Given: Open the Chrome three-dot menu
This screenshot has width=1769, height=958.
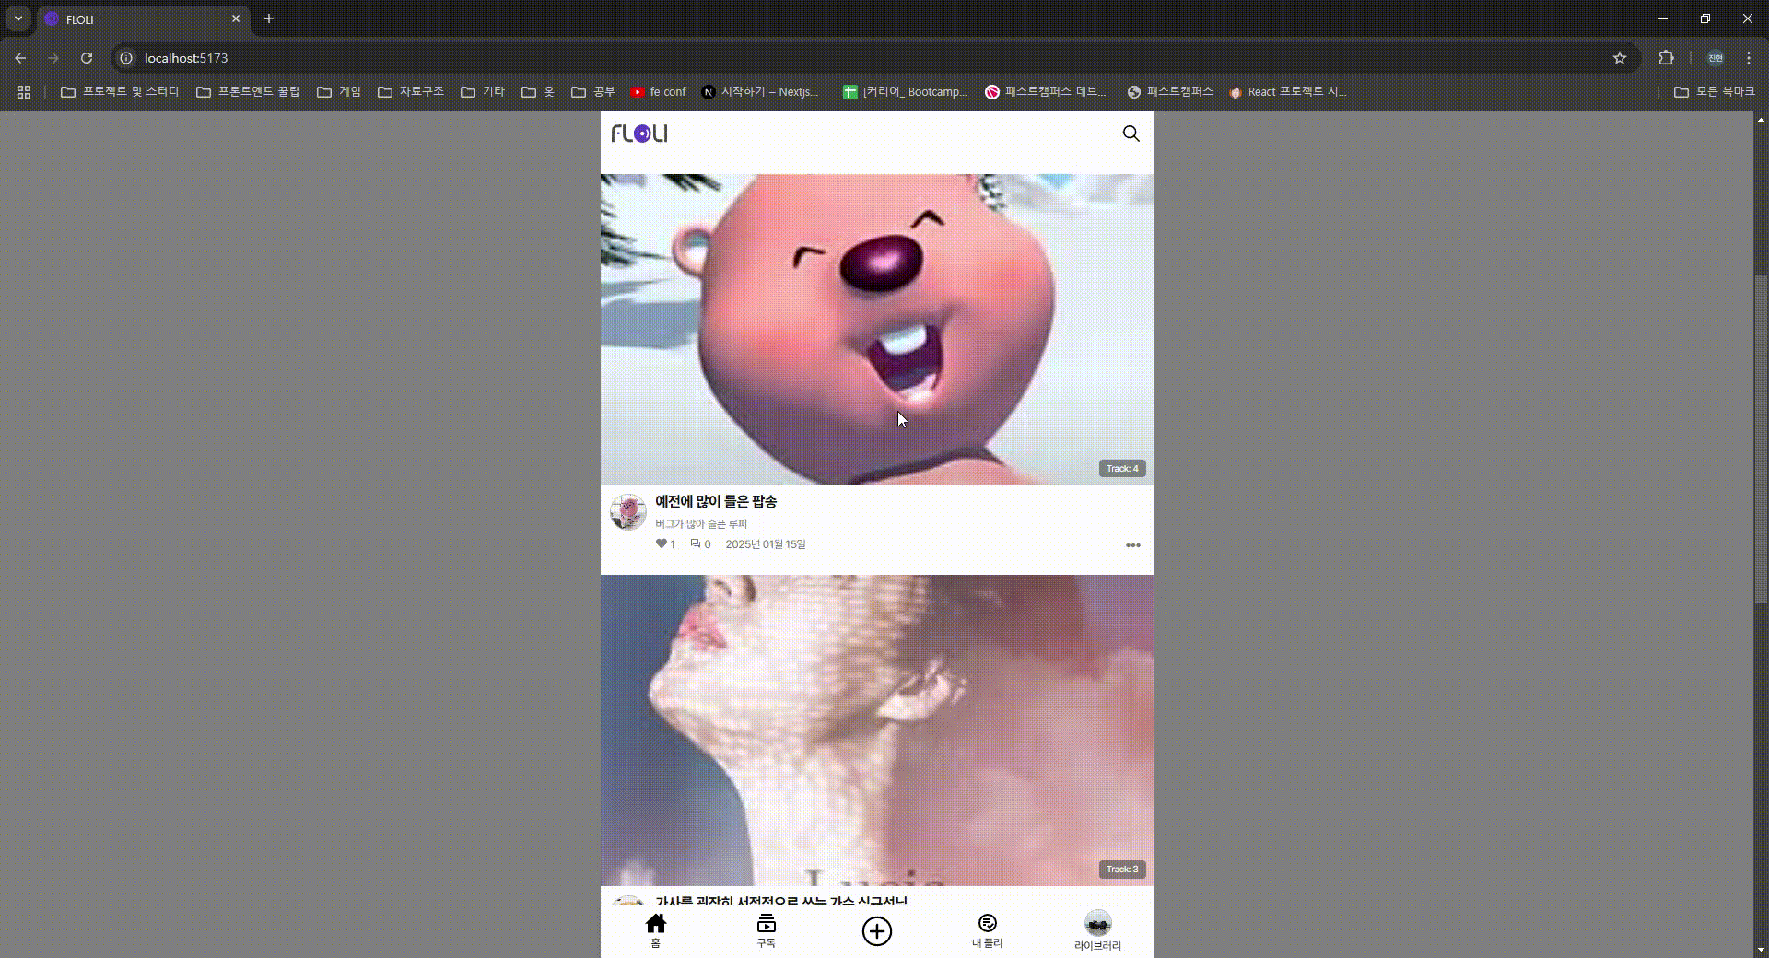Looking at the screenshot, I should pos(1749,58).
